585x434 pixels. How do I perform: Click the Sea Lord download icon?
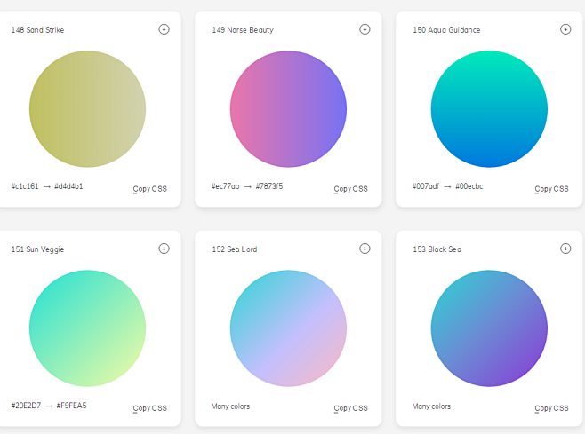pyautogui.click(x=365, y=249)
